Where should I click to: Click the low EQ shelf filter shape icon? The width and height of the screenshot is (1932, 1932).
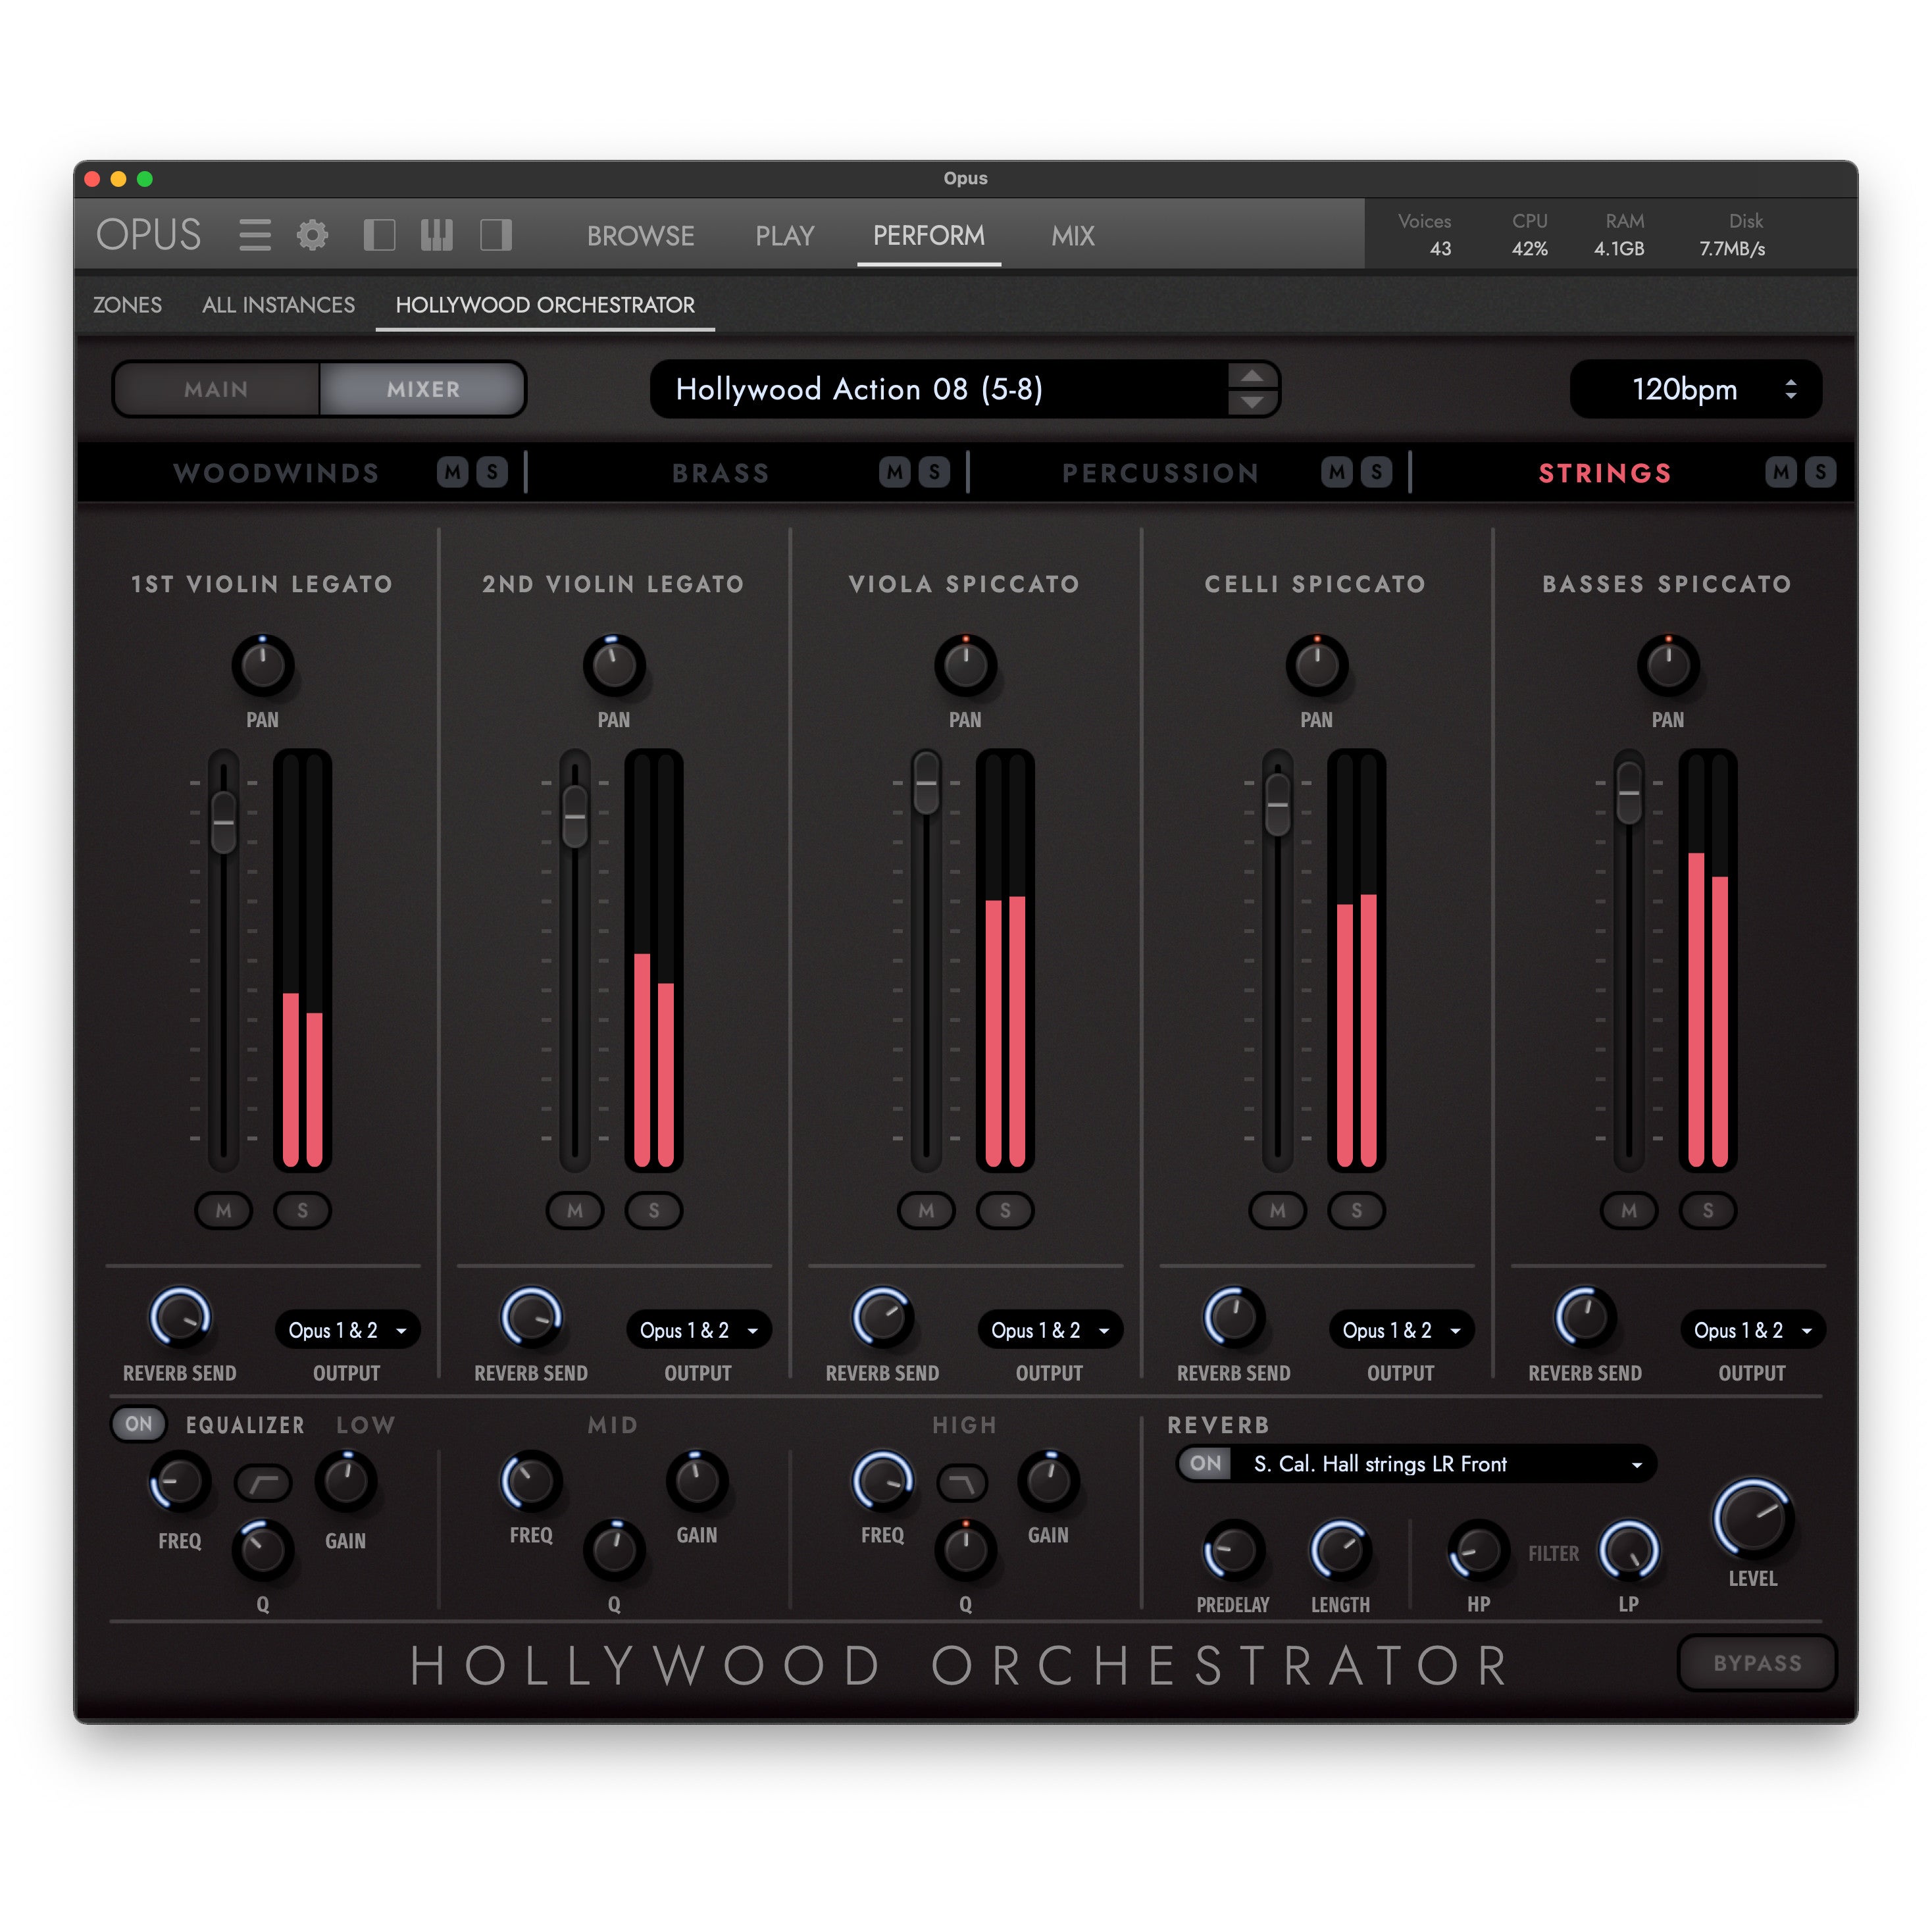tap(263, 1483)
